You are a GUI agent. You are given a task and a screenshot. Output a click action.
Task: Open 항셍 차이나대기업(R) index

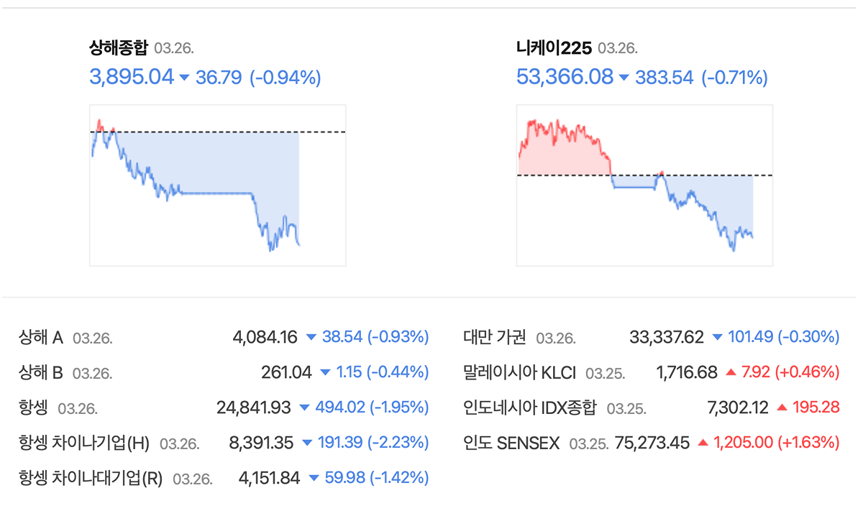click(x=91, y=478)
